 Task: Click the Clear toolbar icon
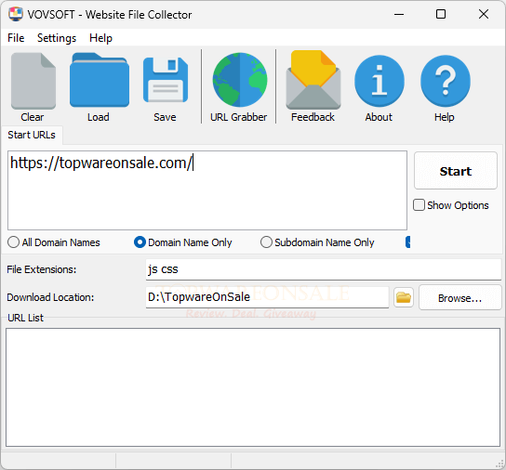click(33, 81)
